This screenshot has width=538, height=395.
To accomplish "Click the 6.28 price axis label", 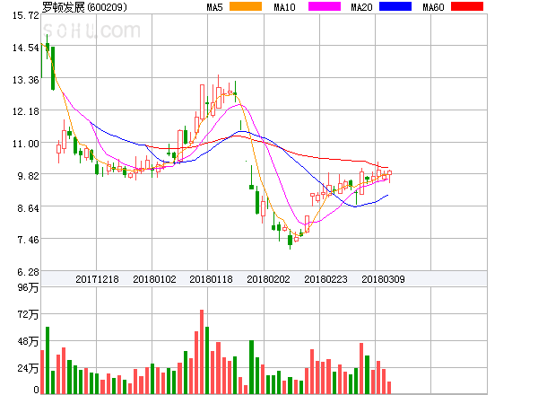I will click(28, 272).
